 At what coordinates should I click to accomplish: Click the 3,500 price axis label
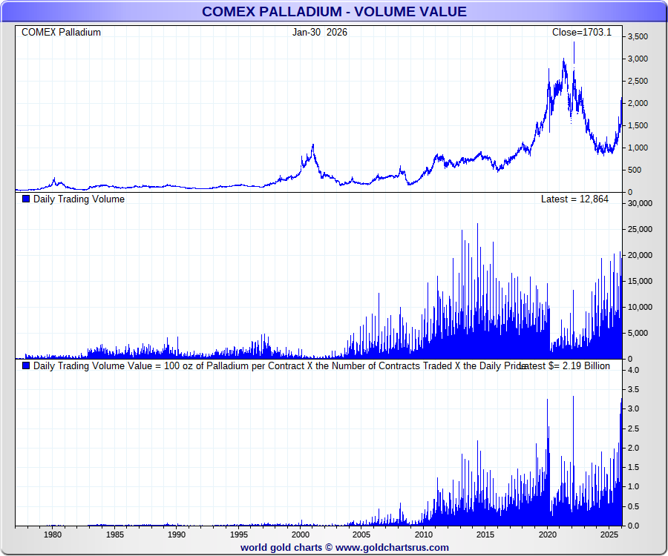click(x=638, y=36)
